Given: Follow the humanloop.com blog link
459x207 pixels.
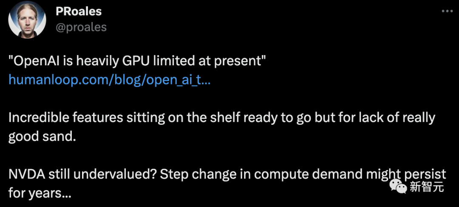Looking at the screenshot, I should [x=109, y=80].
